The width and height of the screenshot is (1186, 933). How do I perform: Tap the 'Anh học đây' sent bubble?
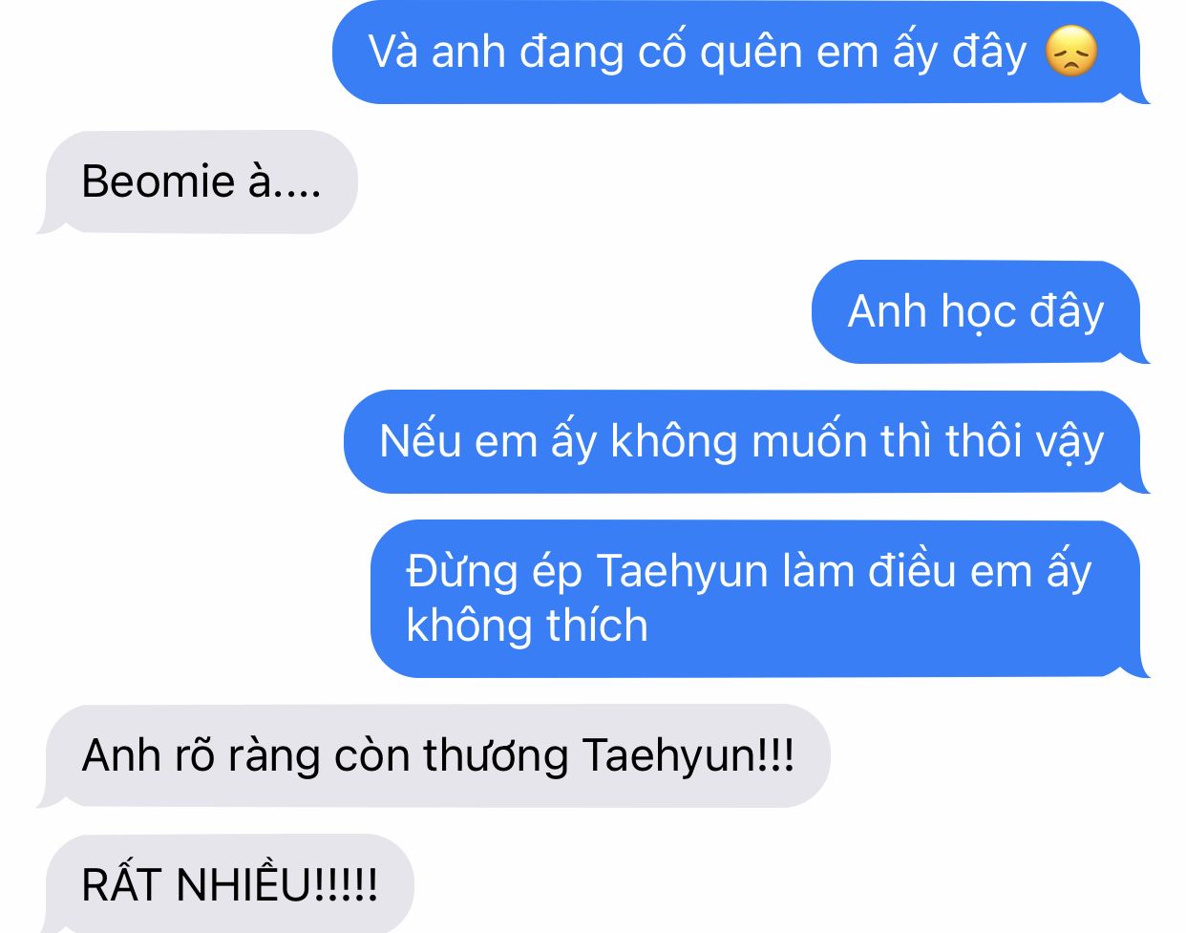pos(980,311)
